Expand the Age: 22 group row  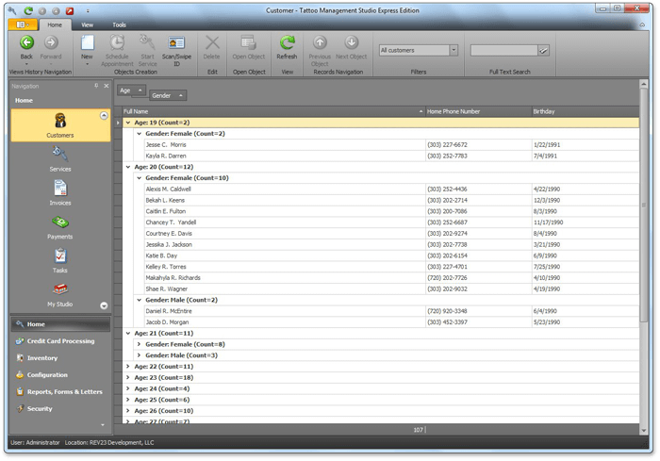[128, 366]
